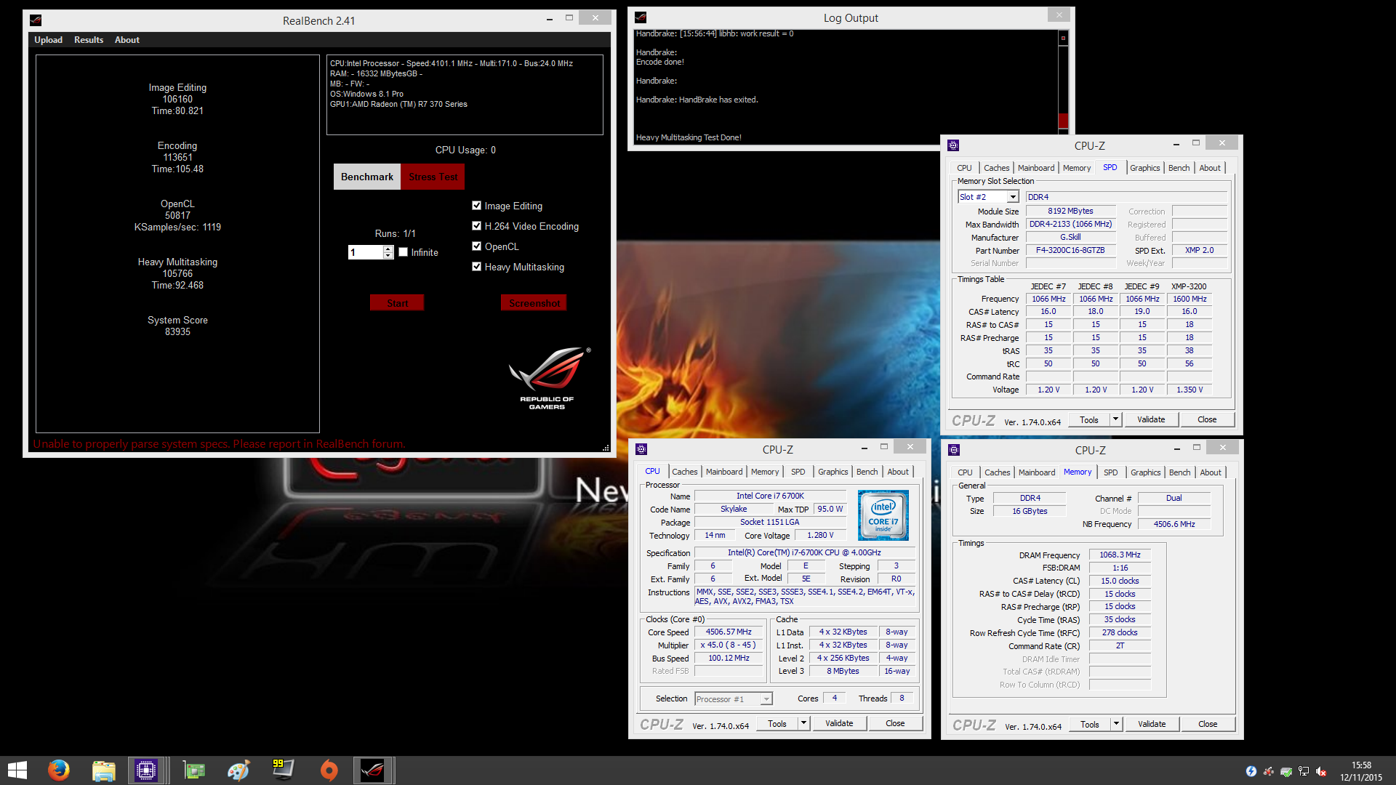Image resolution: width=1396 pixels, height=785 pixels.
Task: Click the DRAM Frequency 1068.3 MHz value
Action: (x=1120, y=555)
